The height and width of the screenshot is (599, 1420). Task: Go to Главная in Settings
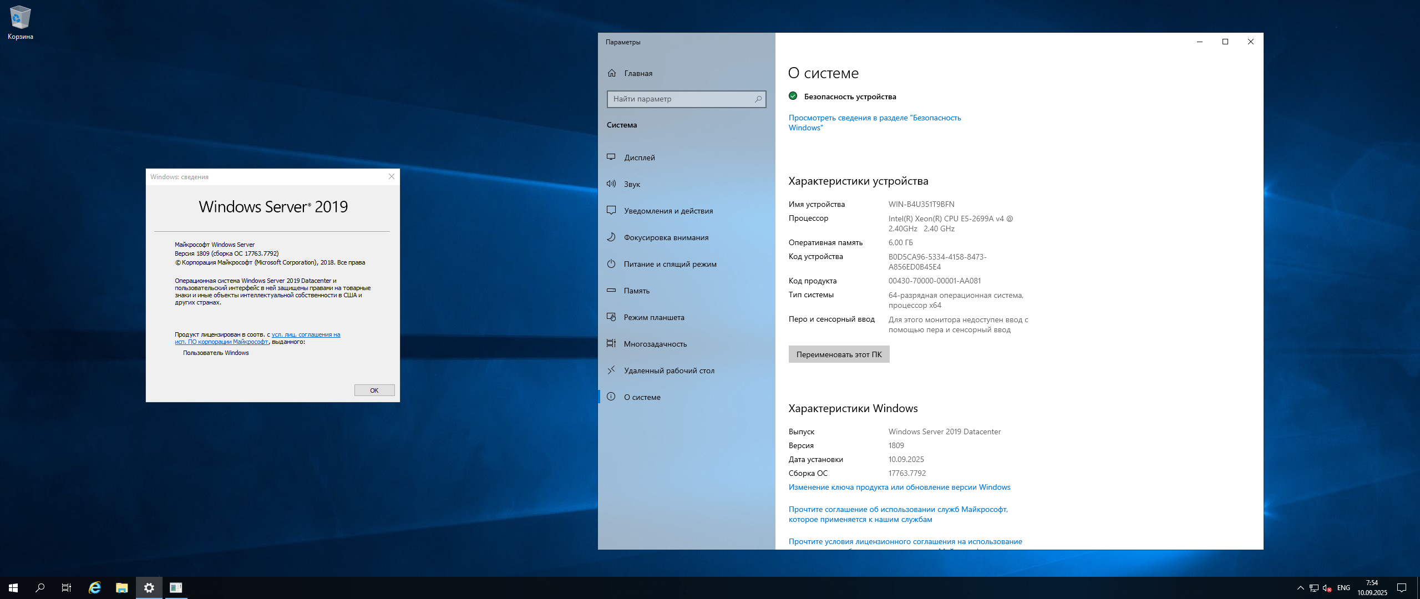click(687, 73)
